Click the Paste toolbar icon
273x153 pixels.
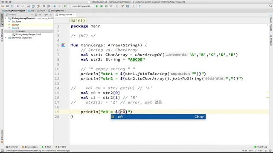(38, 6)
